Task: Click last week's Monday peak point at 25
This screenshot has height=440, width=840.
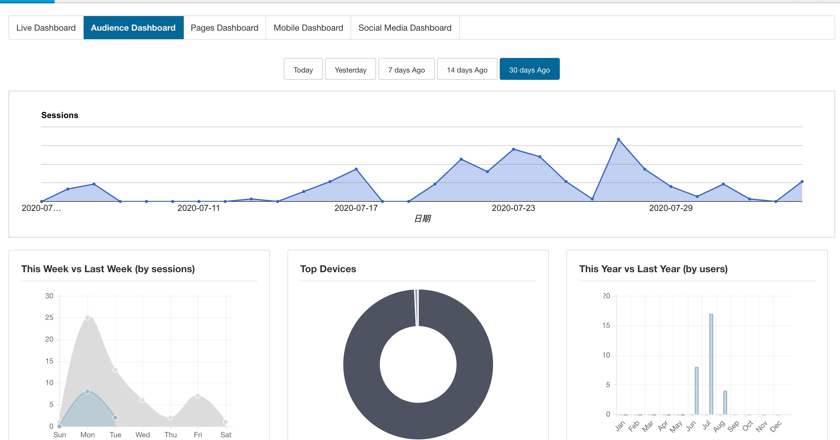Action: pos(87,318)
